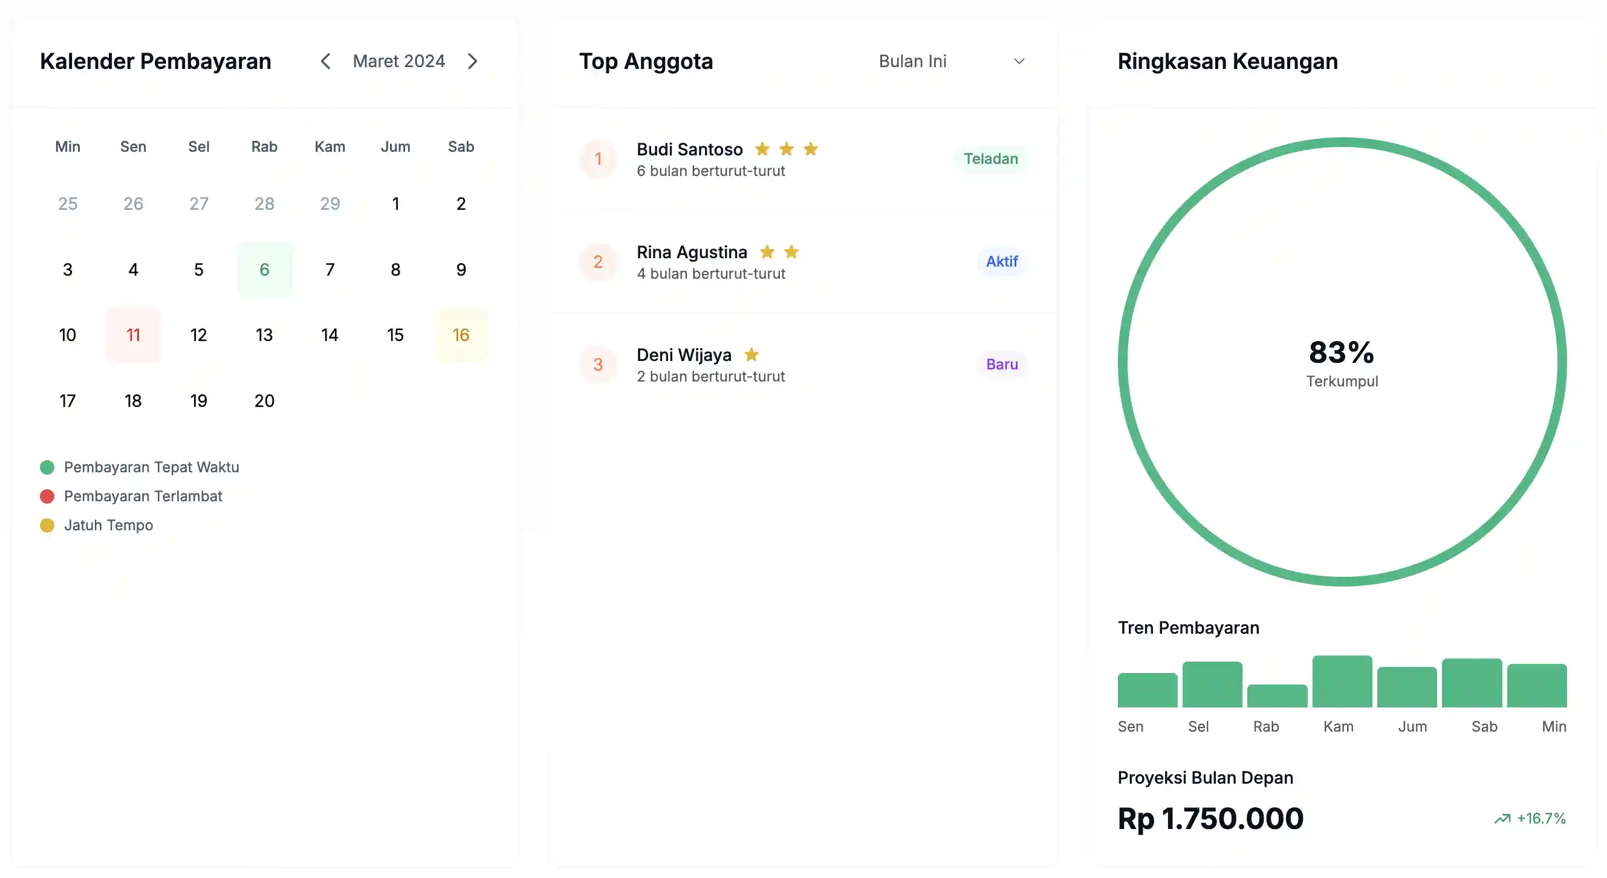Go to next month in calendar

[x=473, y=61]
